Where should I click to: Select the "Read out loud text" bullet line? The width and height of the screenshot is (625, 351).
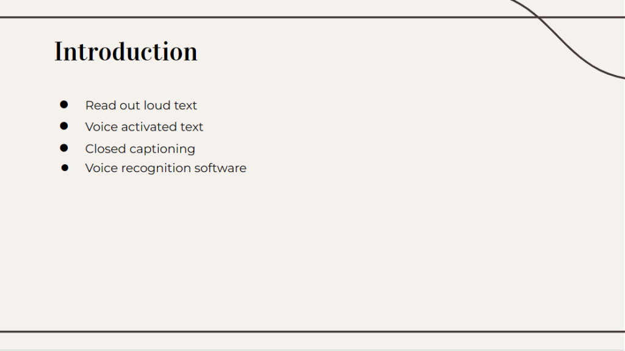pyautogui.click(x=141, y=106)
